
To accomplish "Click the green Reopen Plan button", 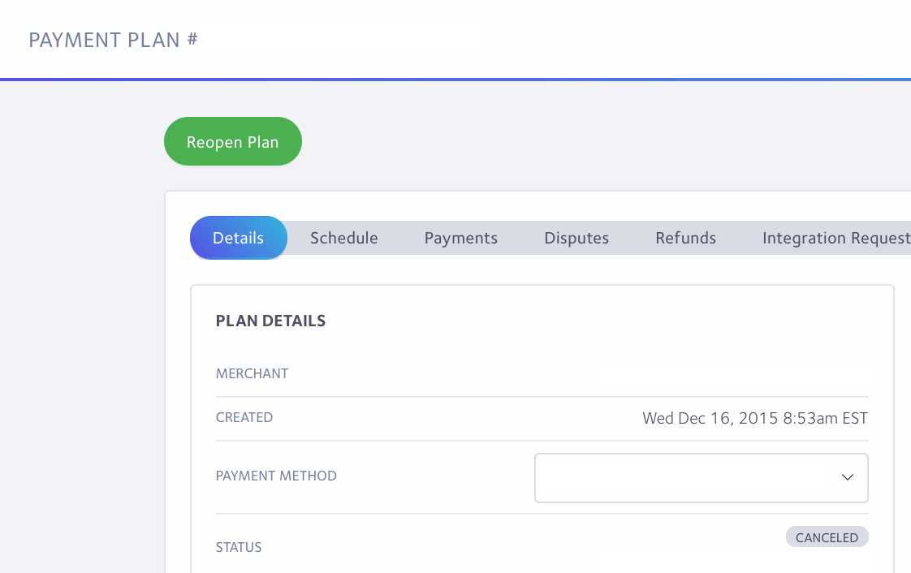I will tap(233, 141).
